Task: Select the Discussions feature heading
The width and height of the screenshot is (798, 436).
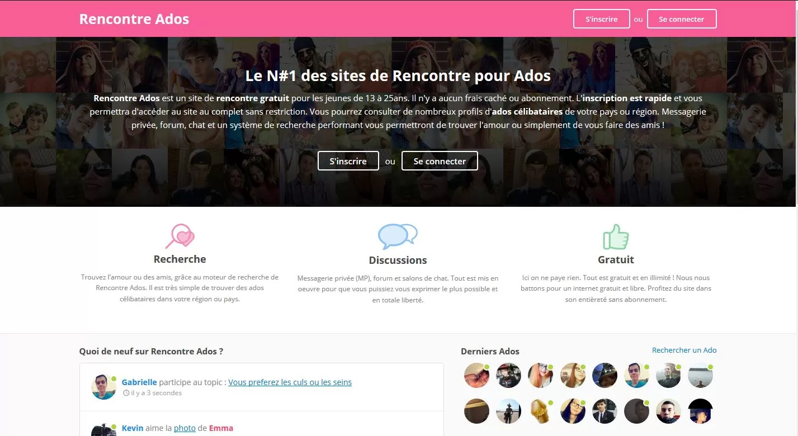Action: point(398,260)
